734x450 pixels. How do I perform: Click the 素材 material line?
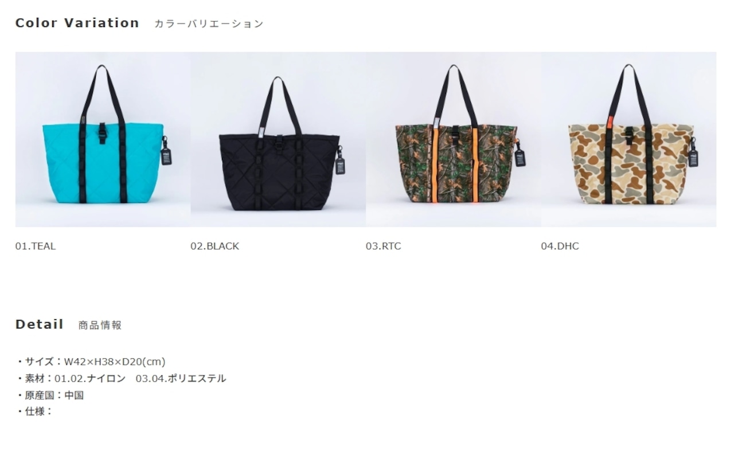click(x=121, y=378)
